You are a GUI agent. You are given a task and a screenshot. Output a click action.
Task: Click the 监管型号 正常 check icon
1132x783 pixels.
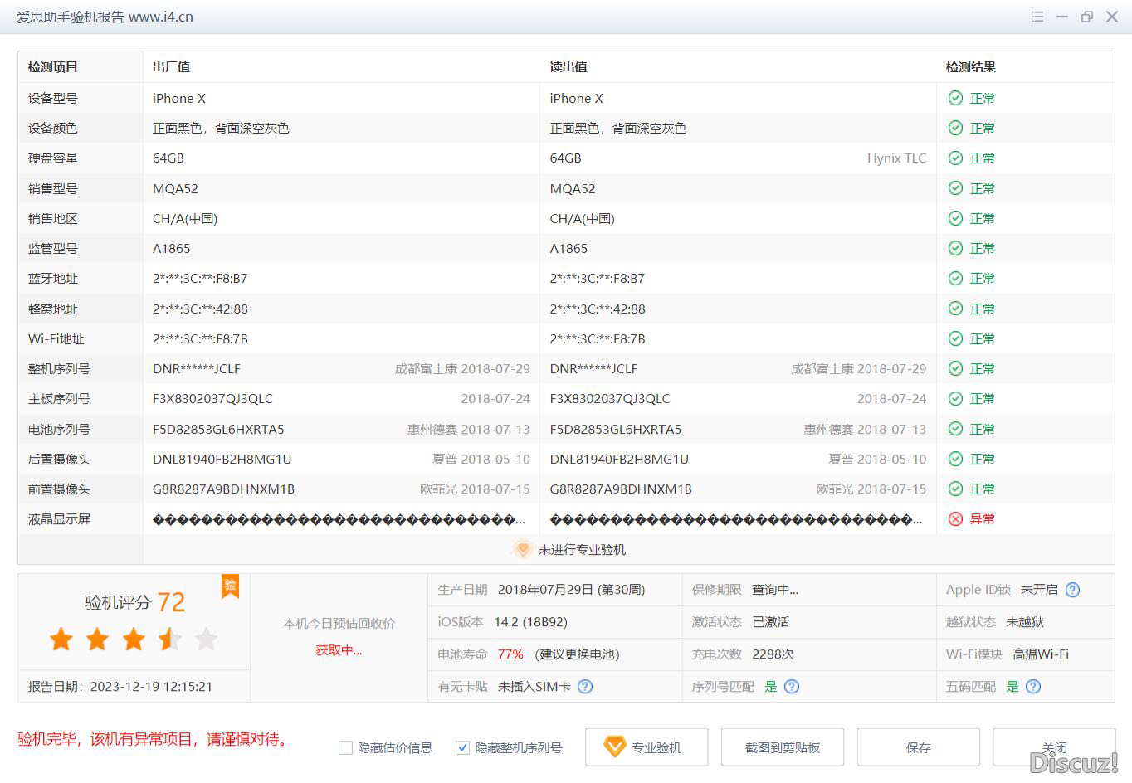955,248
